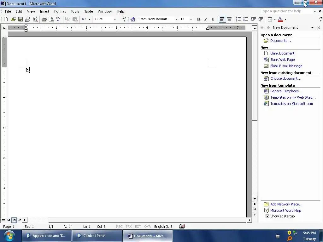Viewport: 323px width, 242px height.
Task: Run Spelling and Grammar check icon
Action: pyautogui.click(x=58, y=19)
